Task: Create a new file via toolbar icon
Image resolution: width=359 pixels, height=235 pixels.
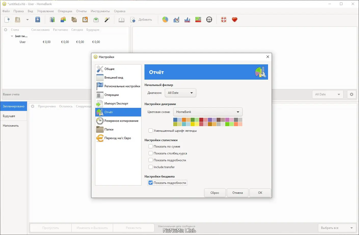Action: (x=7, y=20)
